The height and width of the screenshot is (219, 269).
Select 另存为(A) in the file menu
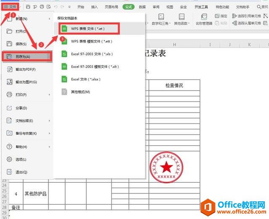coord(27,56)
